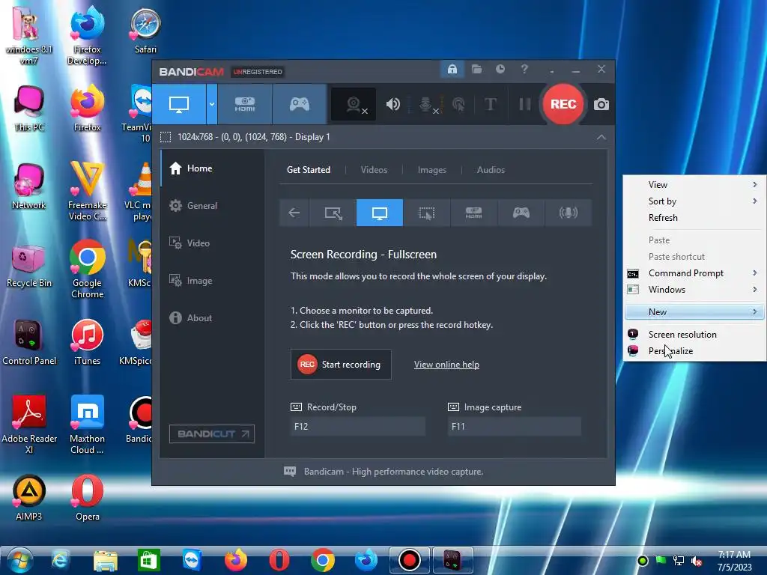Image resolution: width=767 pixels, height=575 pixels.
Task: Expand Sort by submenu
Action: pyautogui.click(x=695, y=201)
